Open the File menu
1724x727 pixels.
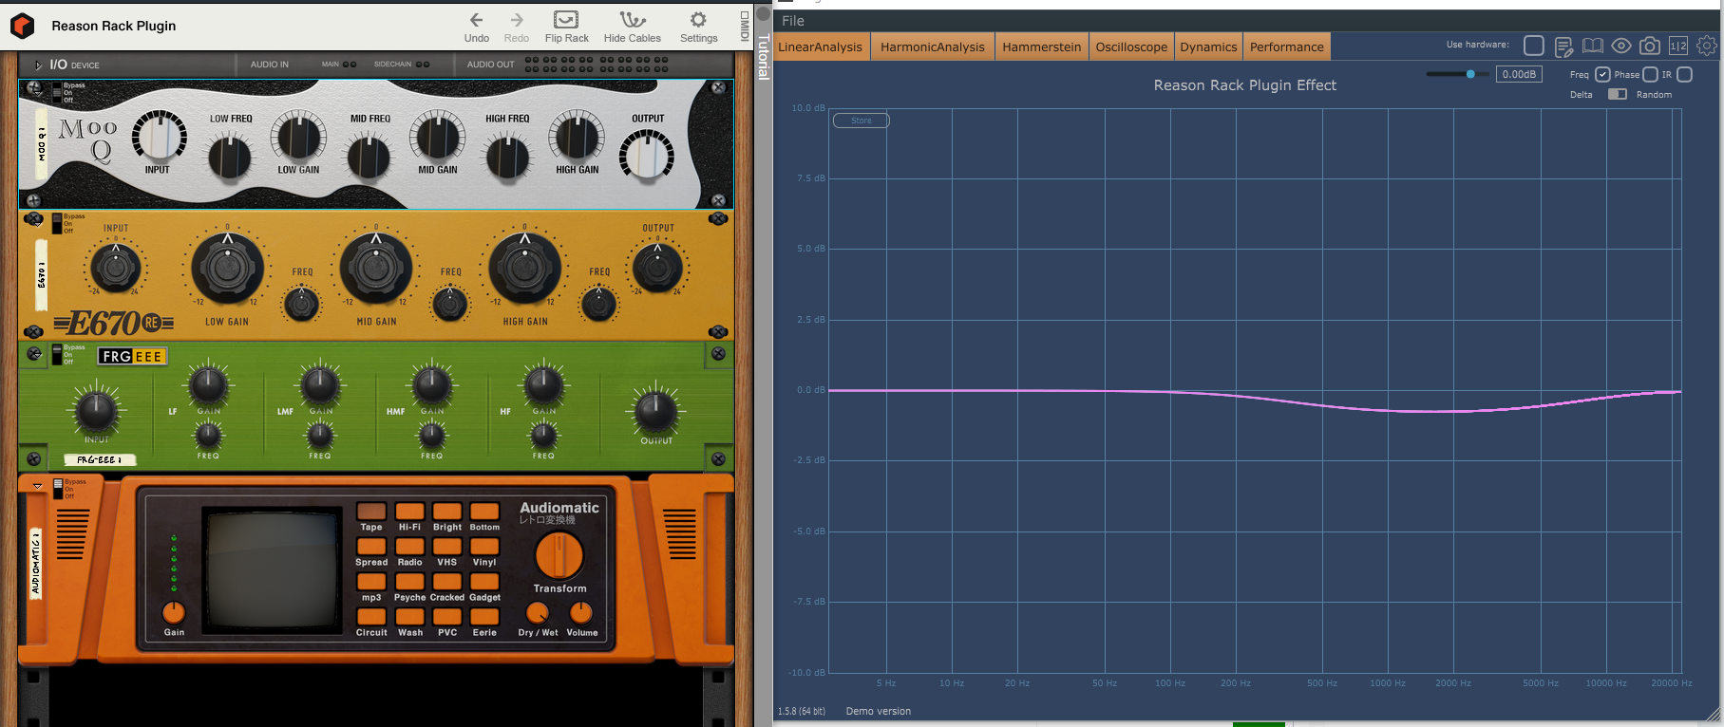tap(793, 20)
